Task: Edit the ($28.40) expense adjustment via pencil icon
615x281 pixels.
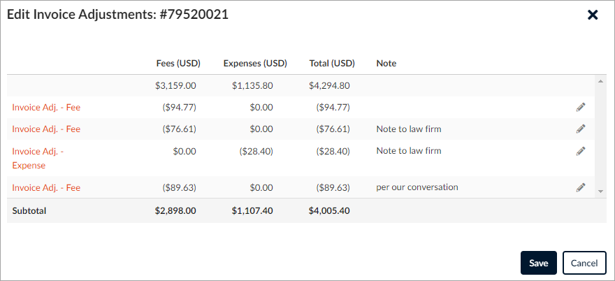Action: point(581,151)
